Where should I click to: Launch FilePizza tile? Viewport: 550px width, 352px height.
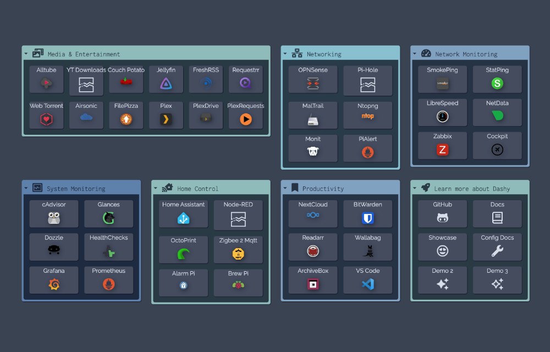126,115
